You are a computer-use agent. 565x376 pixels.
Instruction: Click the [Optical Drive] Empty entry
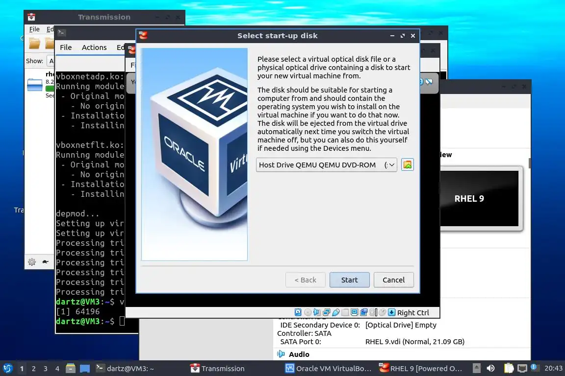click(401, 325)
